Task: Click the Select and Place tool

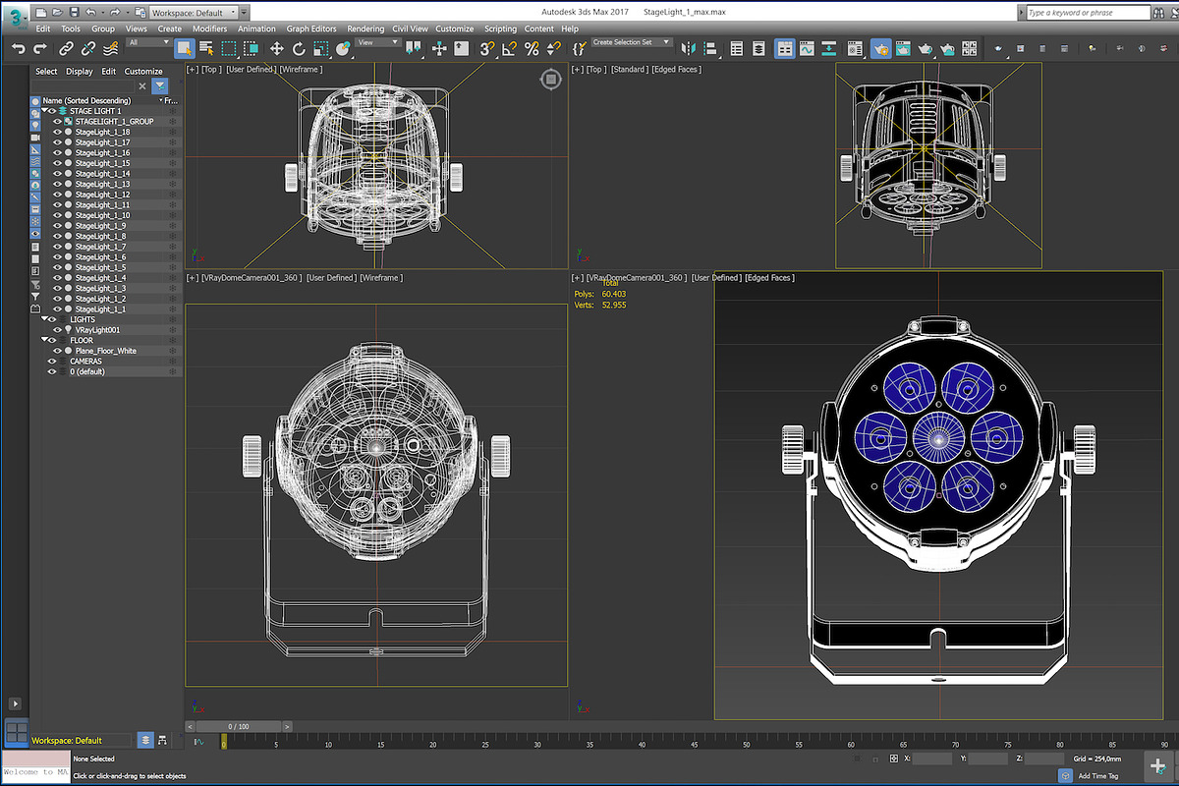Action: pos(343,48)
